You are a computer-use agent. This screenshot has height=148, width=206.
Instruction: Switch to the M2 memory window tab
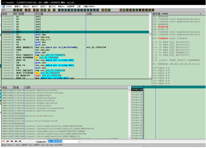tap(7, 141)
